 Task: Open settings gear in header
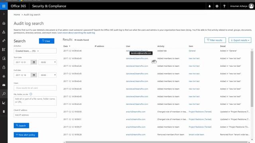click(217, 6)
